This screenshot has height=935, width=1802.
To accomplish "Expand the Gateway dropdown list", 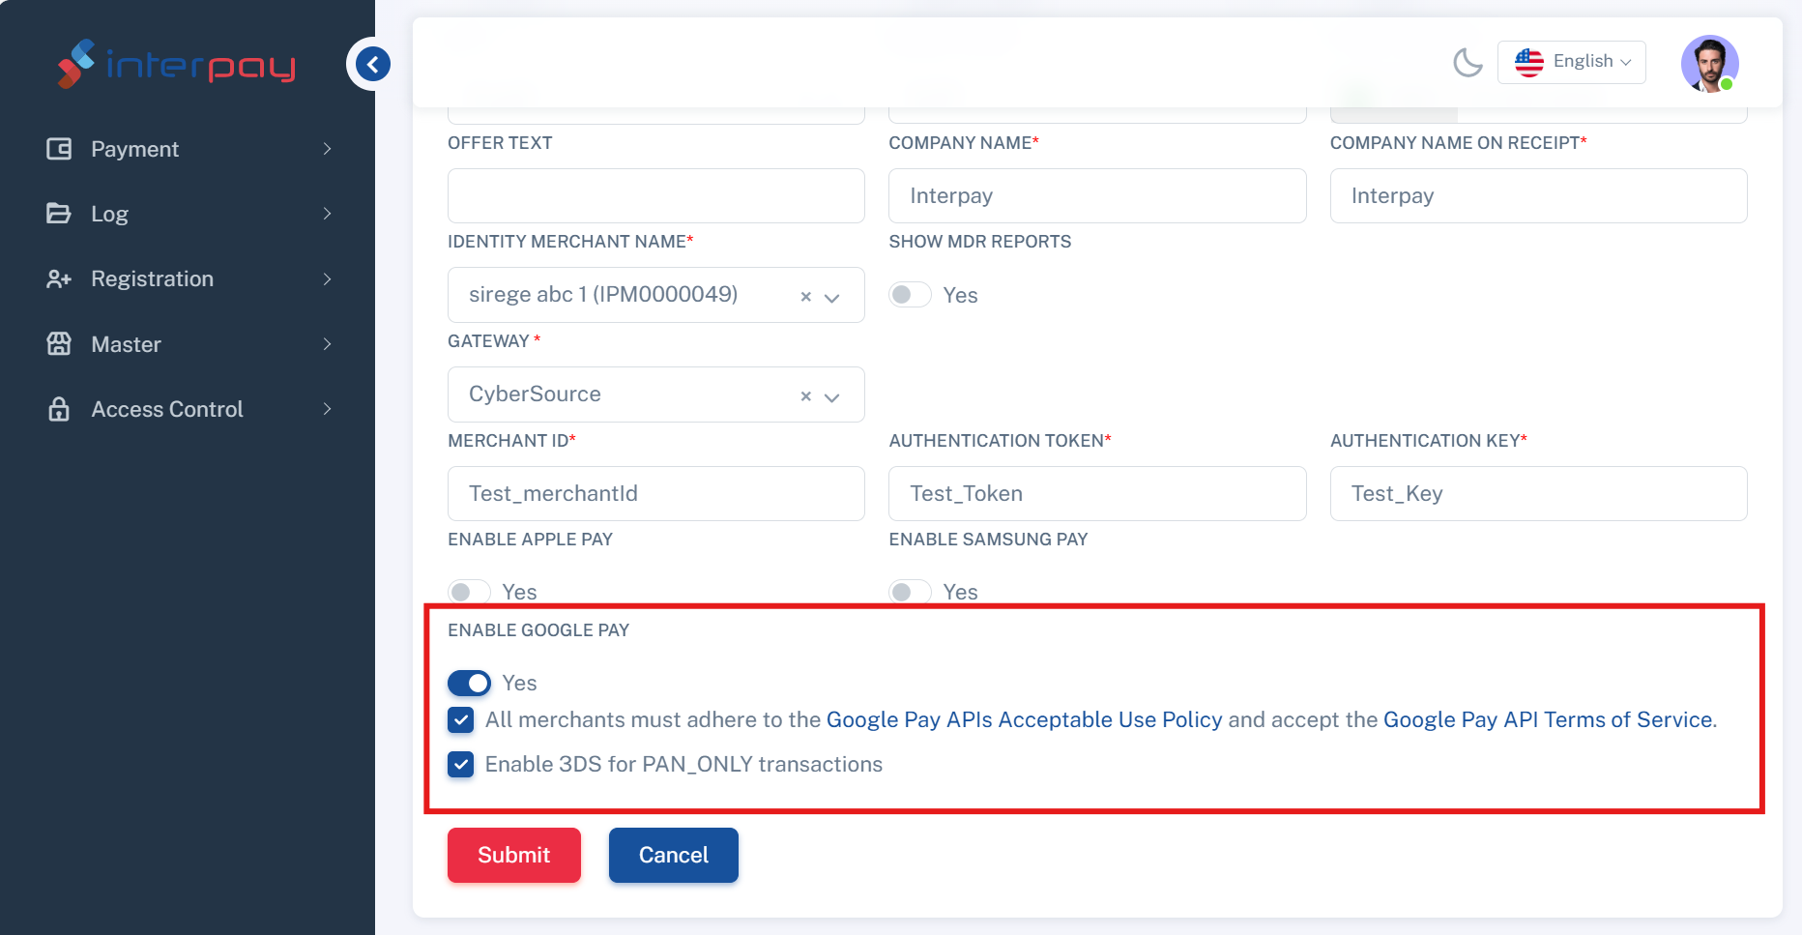I will [x=832, y=397].
